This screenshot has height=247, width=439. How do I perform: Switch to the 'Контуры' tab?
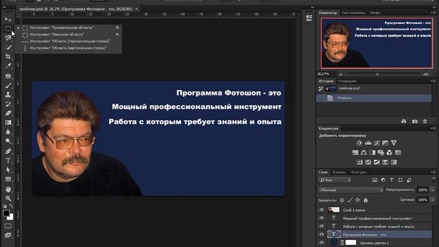click(x=359, y=172)
